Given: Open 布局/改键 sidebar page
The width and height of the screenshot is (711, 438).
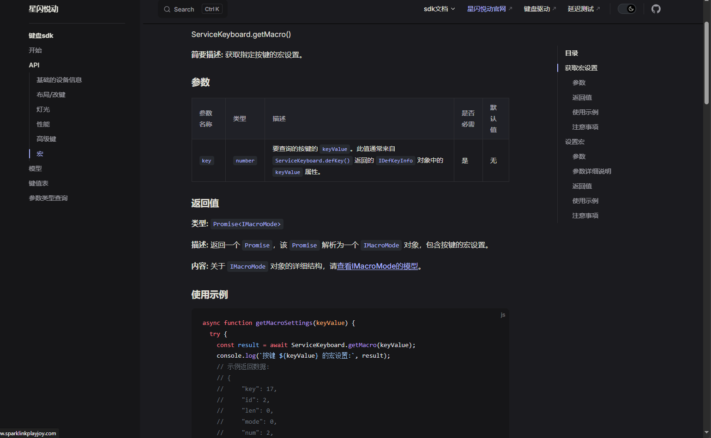Looking at the screenshot, I should (x=51, y=95).
